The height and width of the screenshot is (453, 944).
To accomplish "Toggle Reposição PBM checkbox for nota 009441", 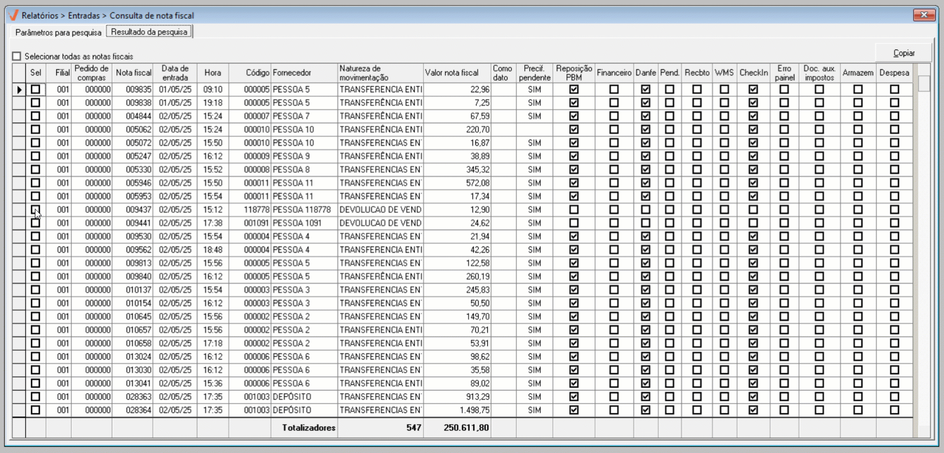I will coord(574,223).
